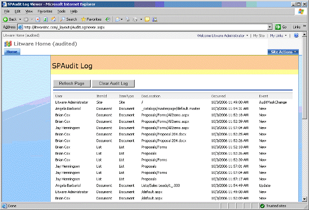Click the SharePoint help icon
Viewport: 309px width, 210px height.
[x=296, y=35]
